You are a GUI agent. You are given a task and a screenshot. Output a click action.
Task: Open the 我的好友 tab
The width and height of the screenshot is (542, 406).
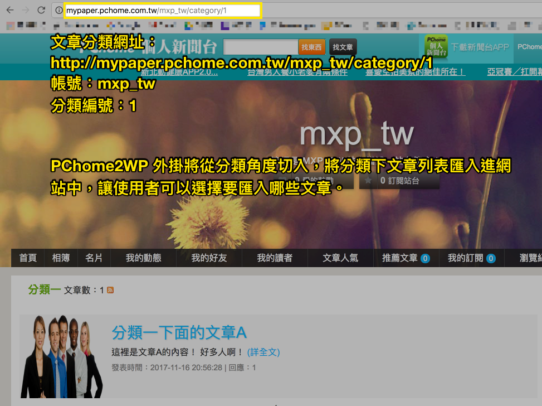(209, 258)
